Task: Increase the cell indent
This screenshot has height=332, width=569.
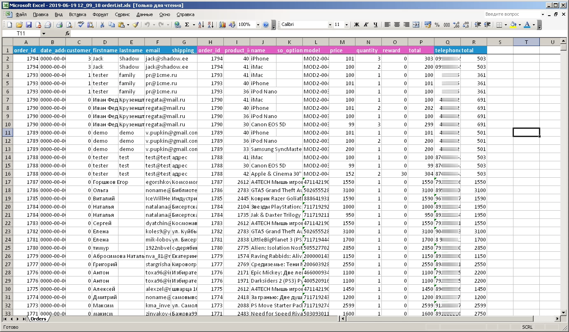Action: point(487,25)
